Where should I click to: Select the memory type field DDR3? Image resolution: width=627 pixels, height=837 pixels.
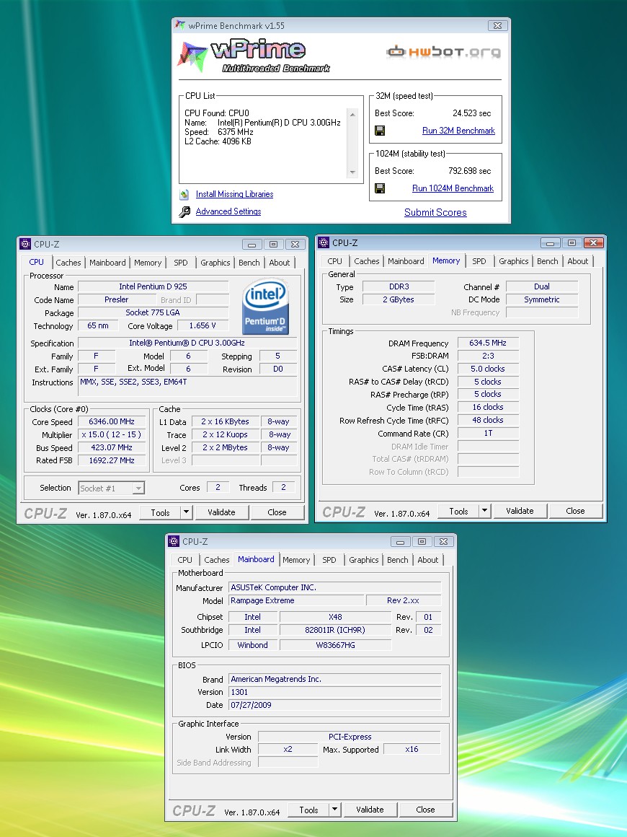click(x=399, y=286)
